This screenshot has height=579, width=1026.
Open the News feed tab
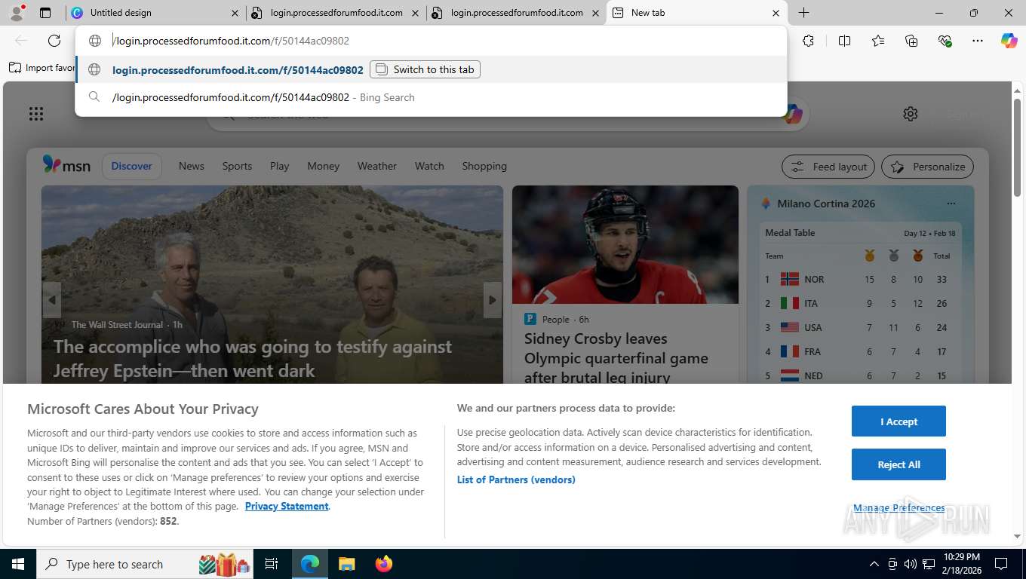pyautogui.click(x=192, y=166)
